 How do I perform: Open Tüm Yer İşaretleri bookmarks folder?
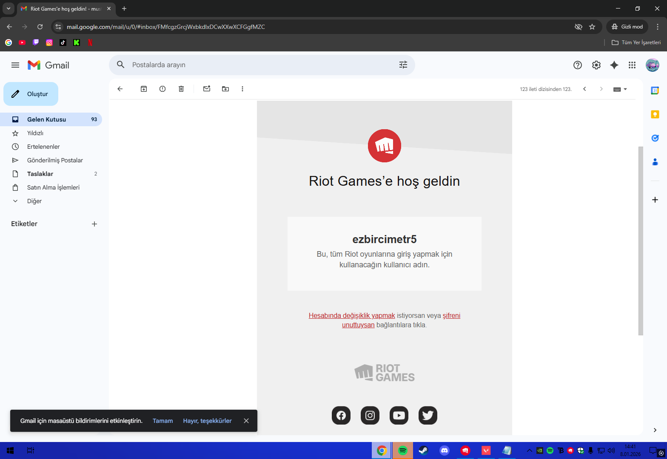point(636,42)
